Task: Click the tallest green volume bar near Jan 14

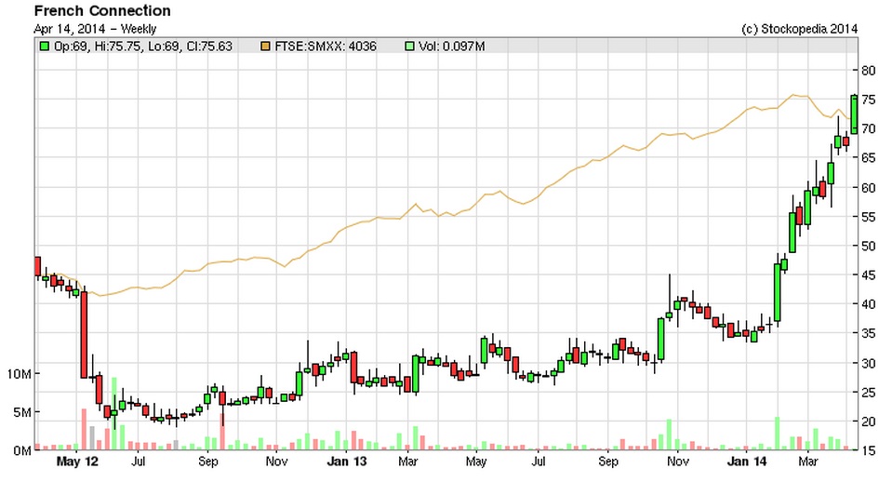Action: click(777, 434)
